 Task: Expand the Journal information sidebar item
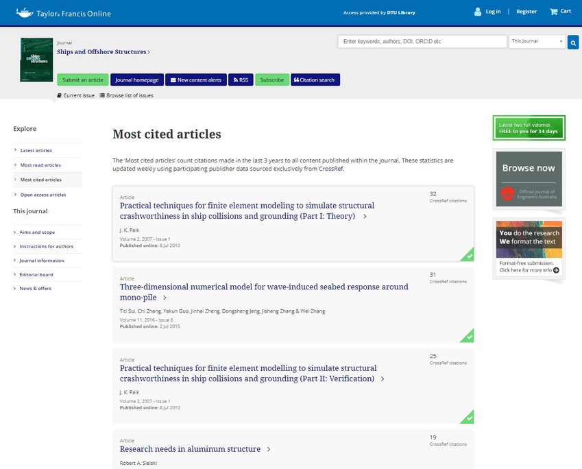(42, 261)
